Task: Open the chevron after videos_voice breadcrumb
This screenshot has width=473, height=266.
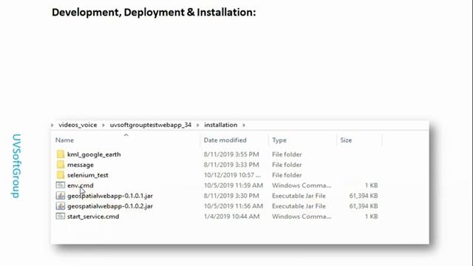Action: coord(103,125)
